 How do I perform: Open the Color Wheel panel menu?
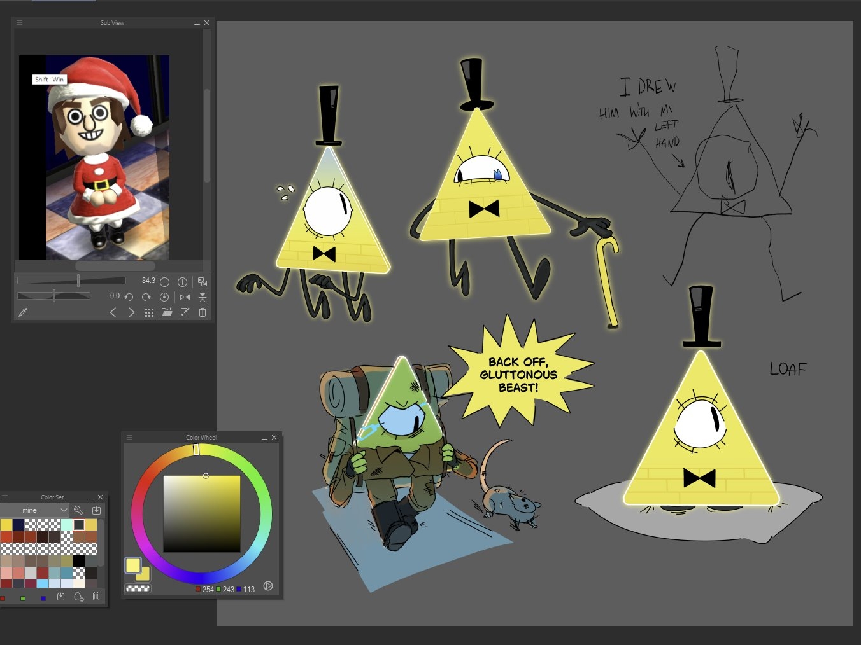129,438
